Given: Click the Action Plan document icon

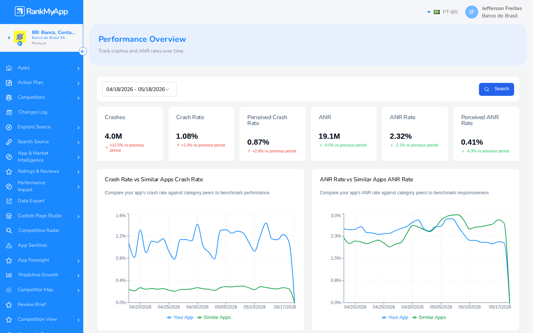Looking at the screenshot, I should point(9,83).
